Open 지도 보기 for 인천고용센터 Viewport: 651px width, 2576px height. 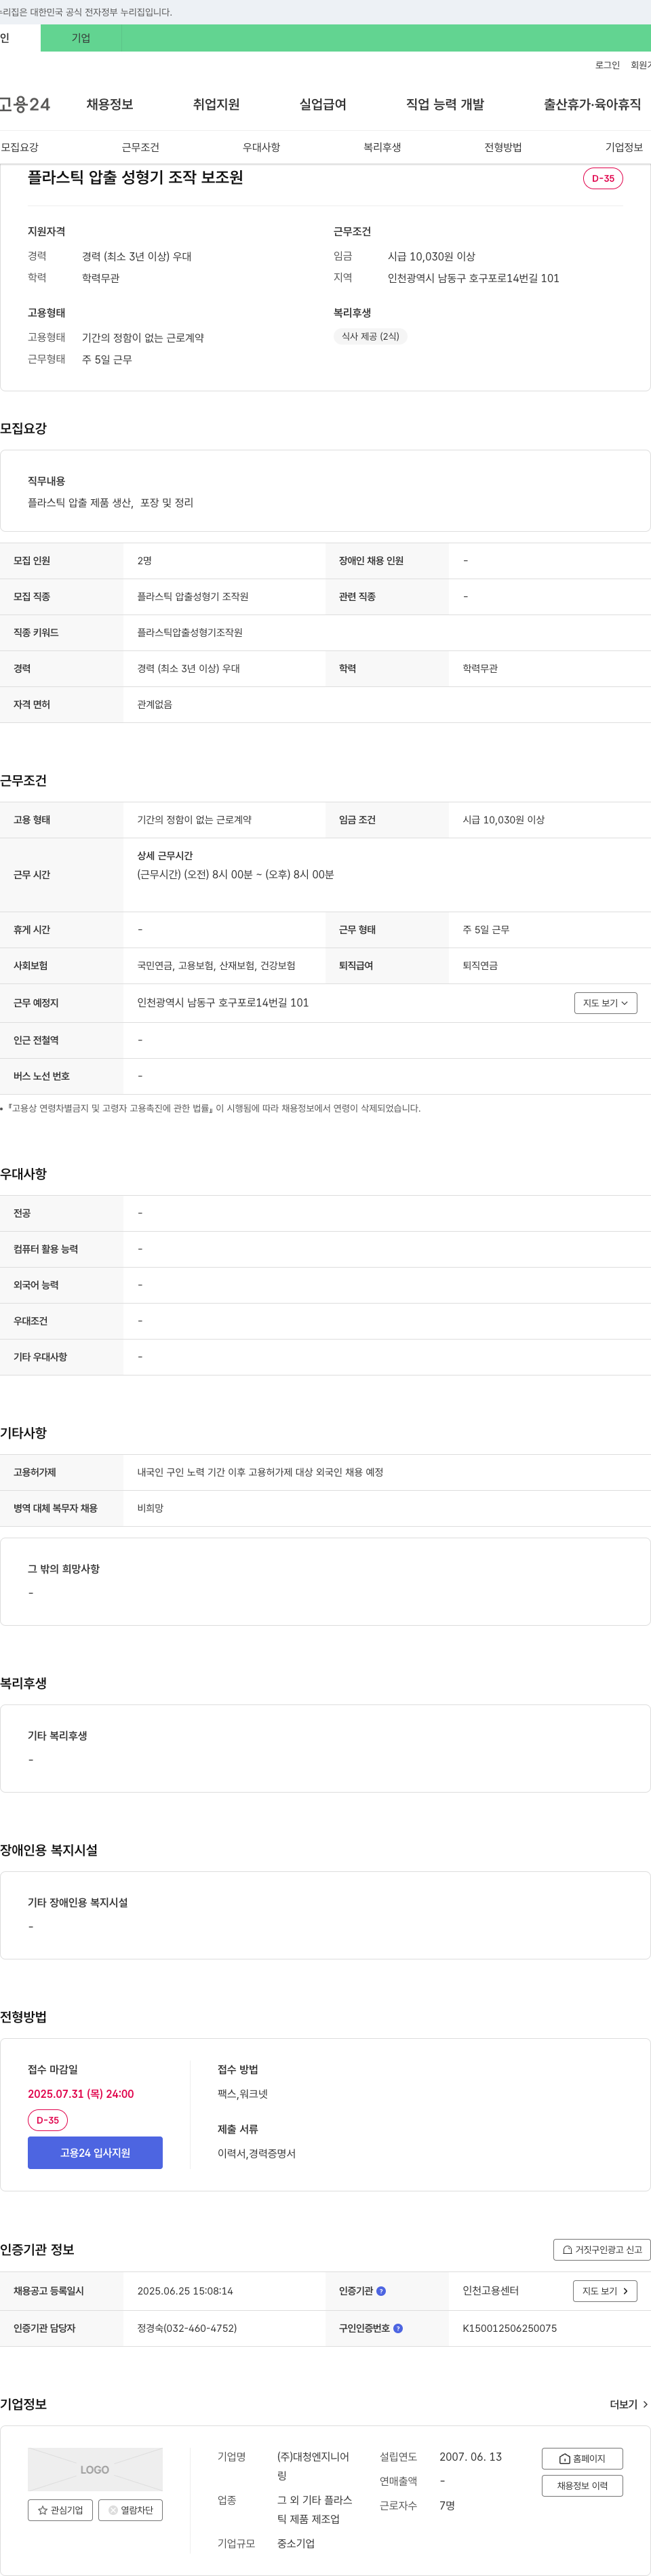[605, 2291]
